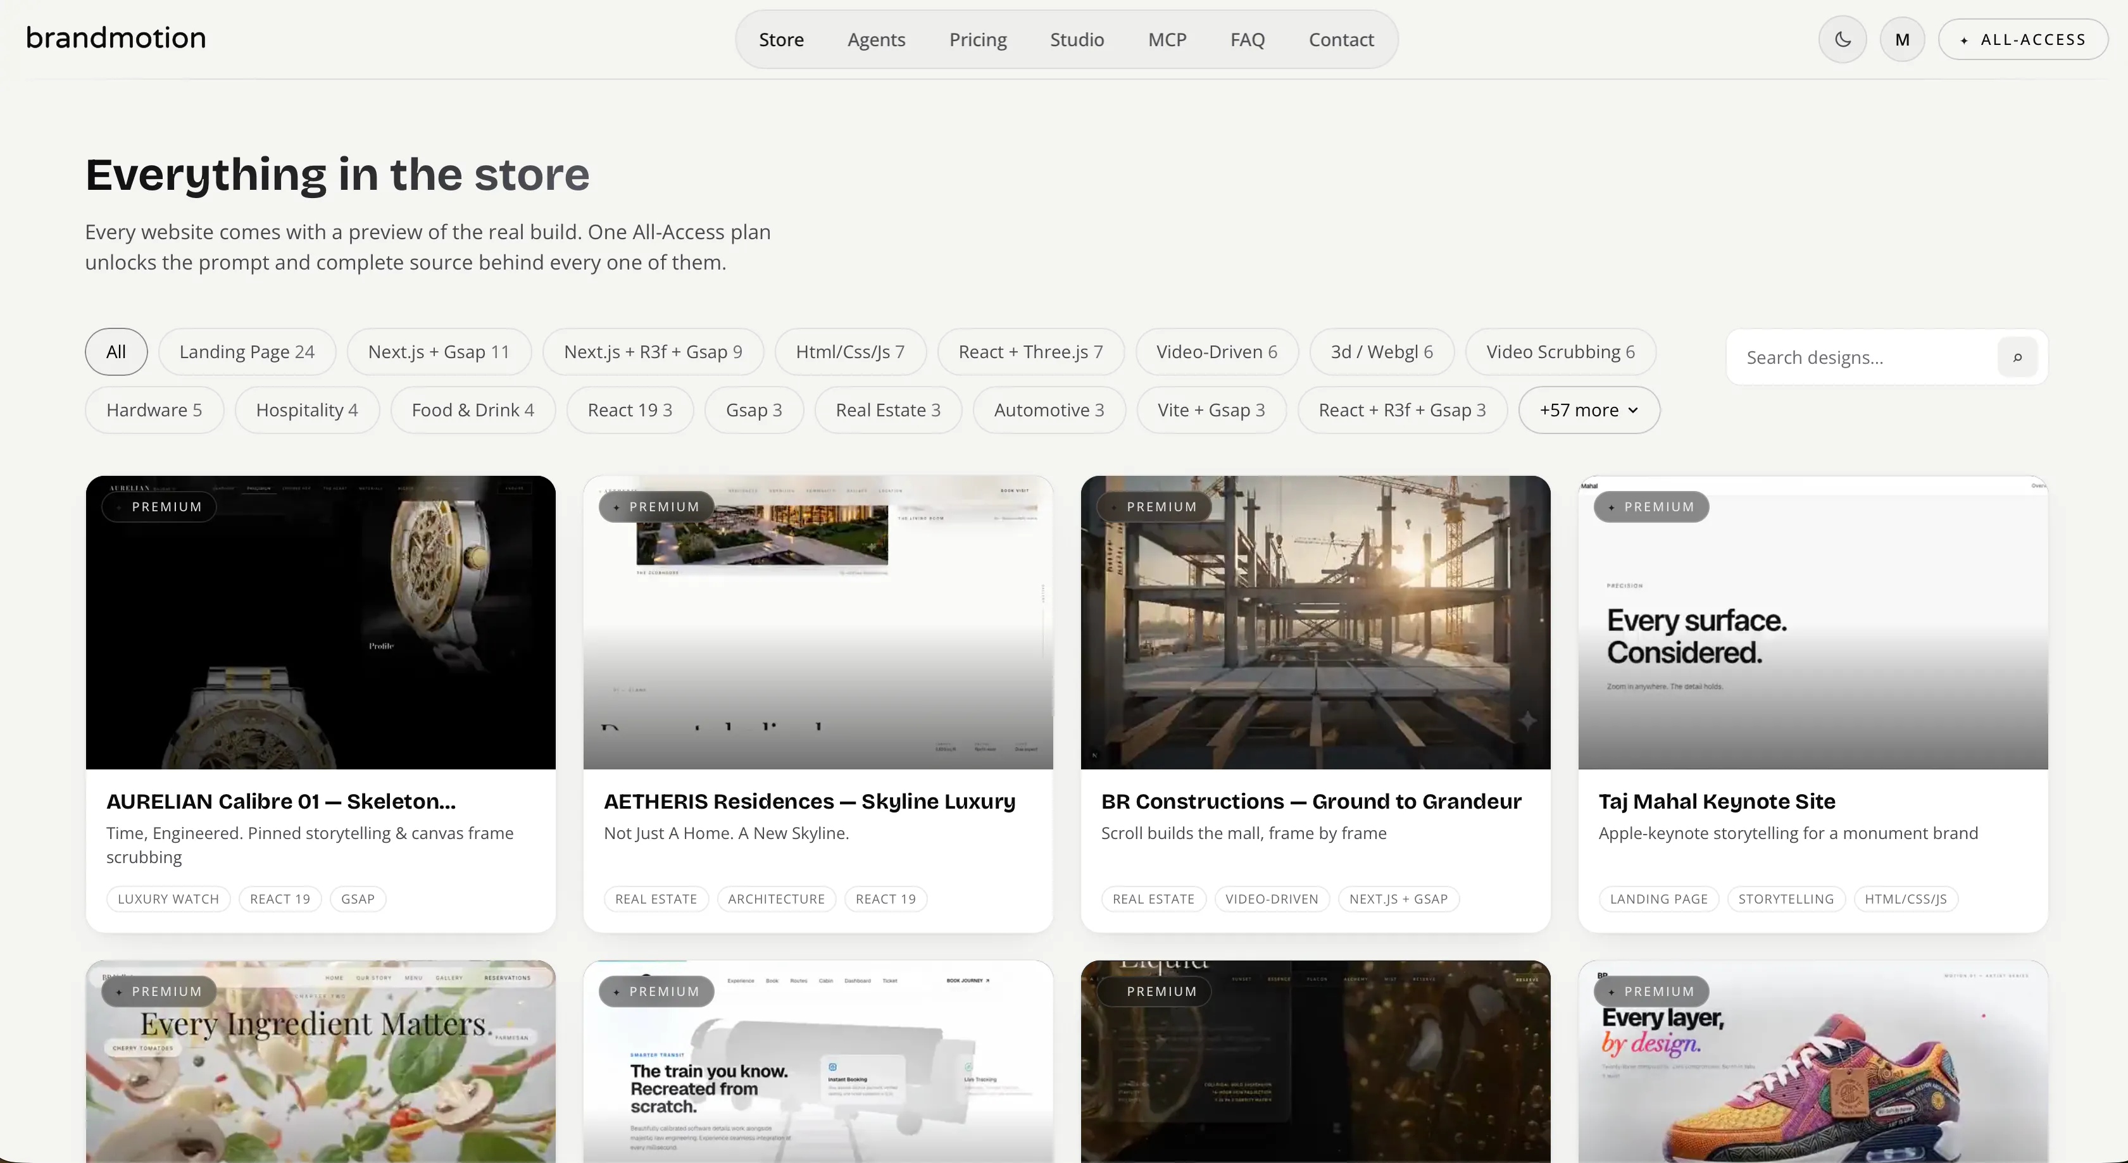2128x1163 pixels.
Task: Select the All filter chip
Action: click(x=116, y=352)
